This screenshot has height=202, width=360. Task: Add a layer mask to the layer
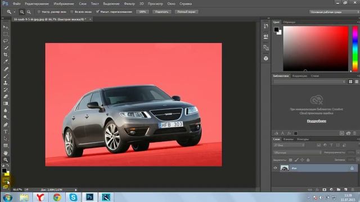[324, 190]
